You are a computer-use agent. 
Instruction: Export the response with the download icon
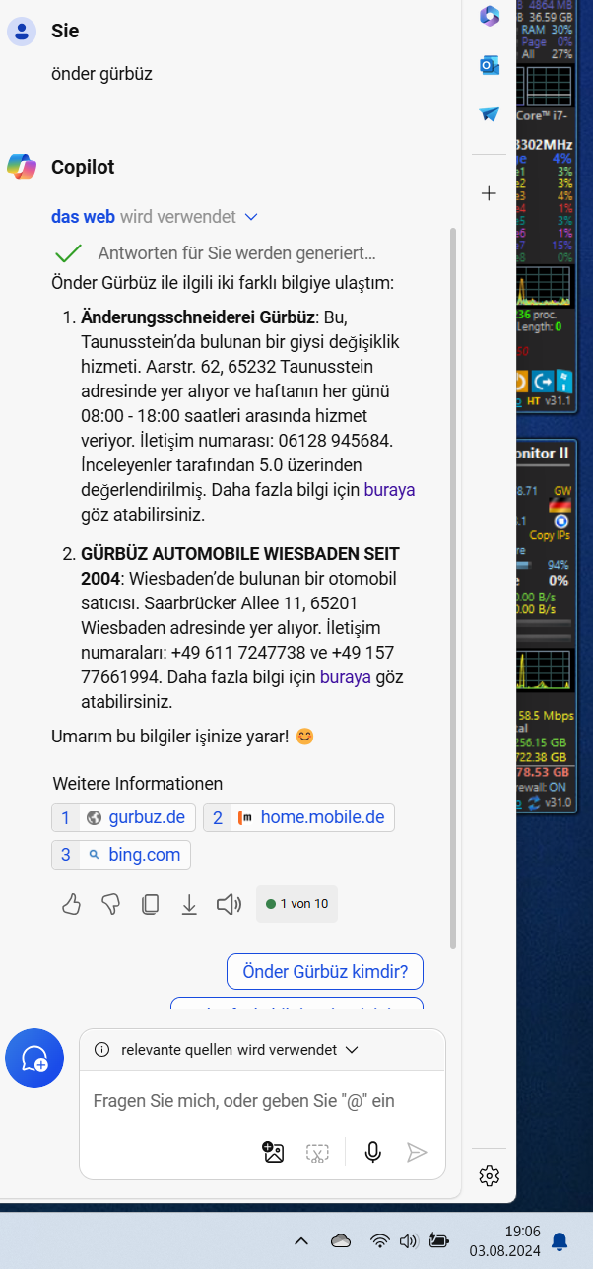pyautogui.click(x=189, y=904)
